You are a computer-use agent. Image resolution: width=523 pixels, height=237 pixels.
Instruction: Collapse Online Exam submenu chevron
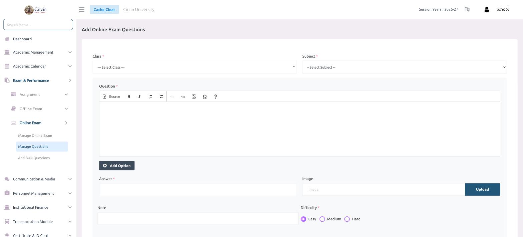click(66, 123)
